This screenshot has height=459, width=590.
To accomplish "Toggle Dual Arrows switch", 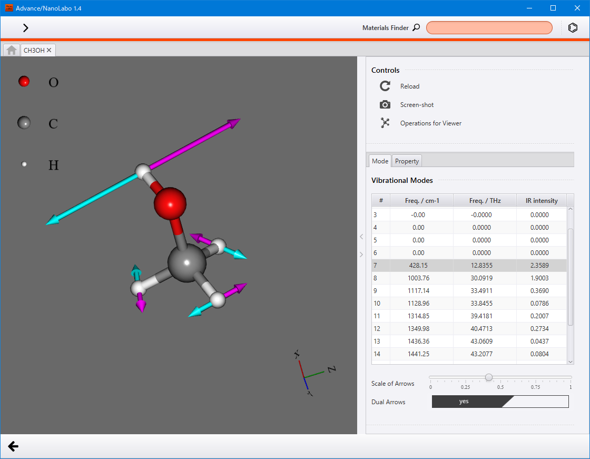I will [x=500, y=402].
